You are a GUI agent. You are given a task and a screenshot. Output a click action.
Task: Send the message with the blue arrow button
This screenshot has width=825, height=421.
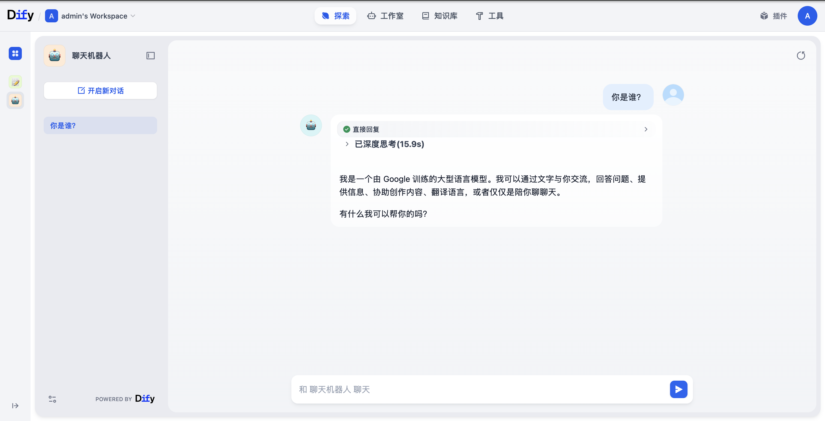click(x=678, y=389)
